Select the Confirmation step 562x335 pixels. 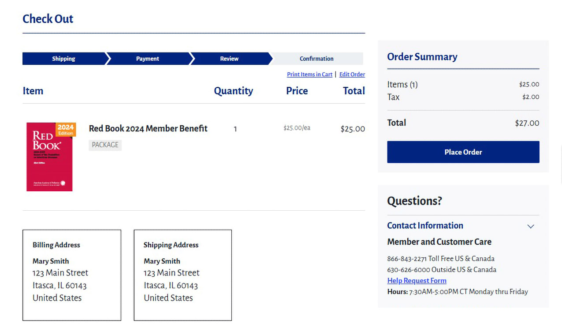(316, 59)
